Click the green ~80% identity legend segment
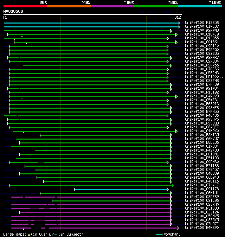This screenshot has height=237, width=225. click(x=156, y=6)
